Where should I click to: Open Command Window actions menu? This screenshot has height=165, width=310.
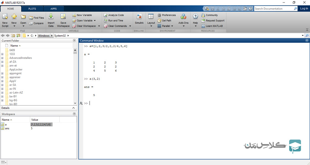307,41
